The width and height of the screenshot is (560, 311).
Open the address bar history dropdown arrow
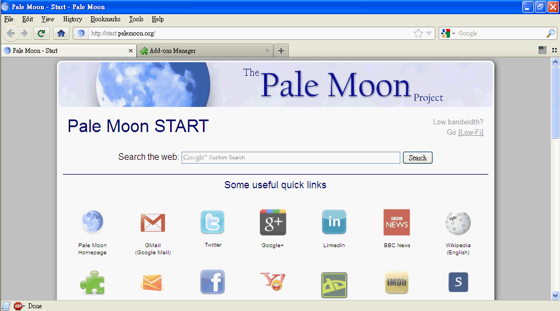coord(429,33)
